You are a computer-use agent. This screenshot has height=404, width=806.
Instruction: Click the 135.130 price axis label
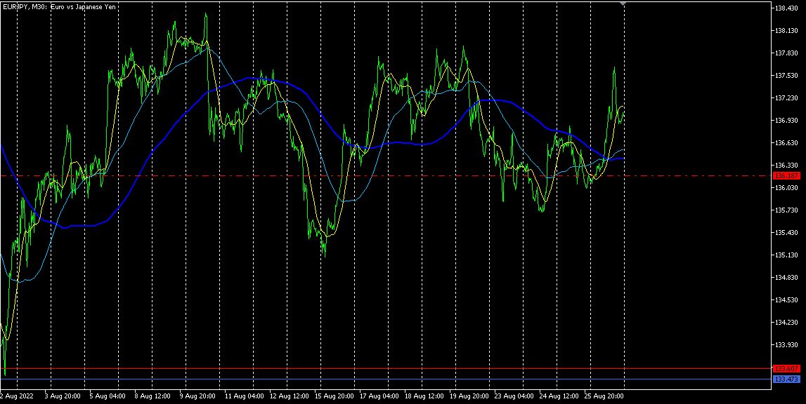pos(786,255)
